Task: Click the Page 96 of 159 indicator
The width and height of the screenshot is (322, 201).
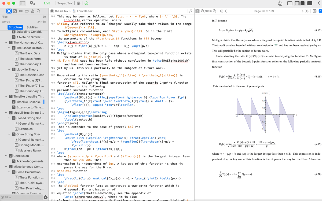Action: click(x=264, y=11)
